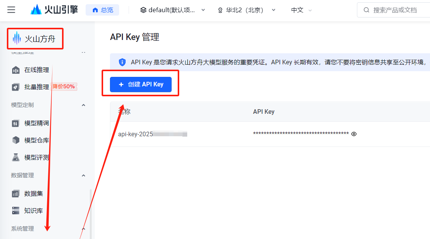Go to 总览 overview home
The width and height of the screenshot is (430, 239).
click(x=102, y=10)
